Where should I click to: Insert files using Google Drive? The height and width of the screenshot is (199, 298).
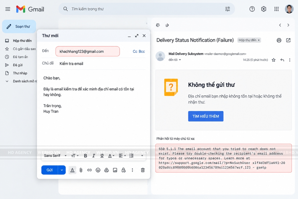pyautogui.click(x=106, y=170)
